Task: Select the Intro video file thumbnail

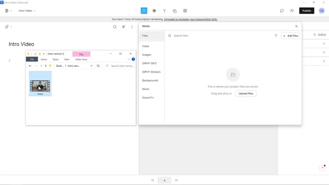Action: 40,84
